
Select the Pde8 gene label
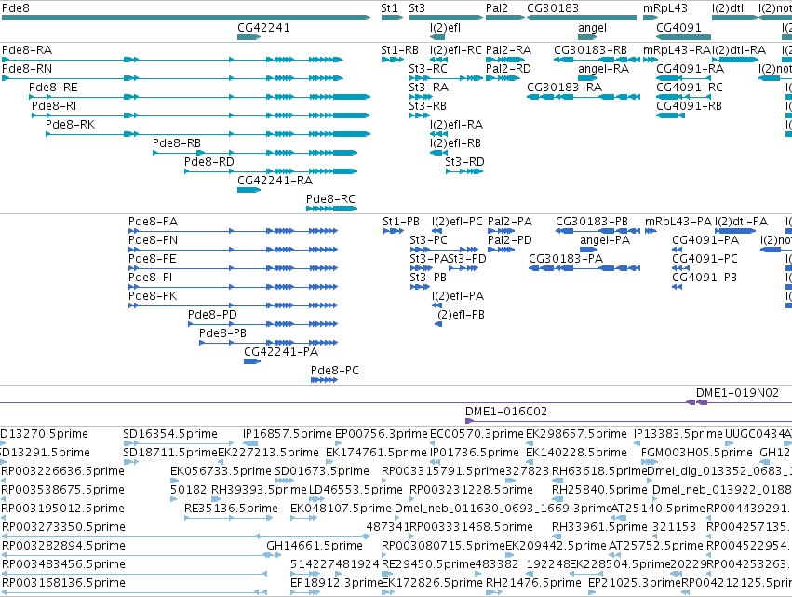pyautogui.click(x=16, y=8)
